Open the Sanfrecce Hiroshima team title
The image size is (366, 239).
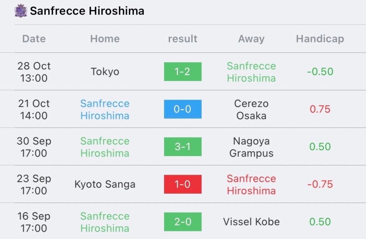87,11
